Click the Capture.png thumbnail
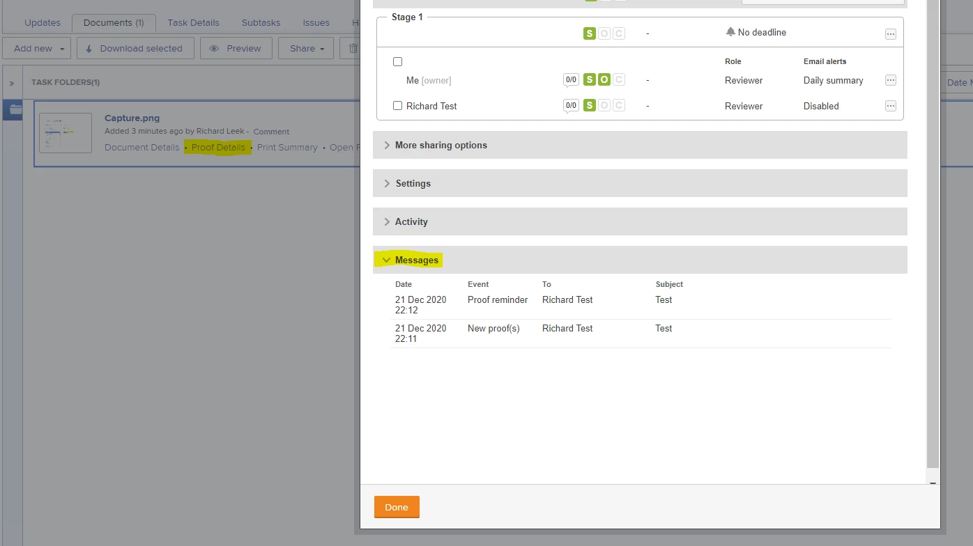This screenshot has height=546, width=973. coord(66,133)
